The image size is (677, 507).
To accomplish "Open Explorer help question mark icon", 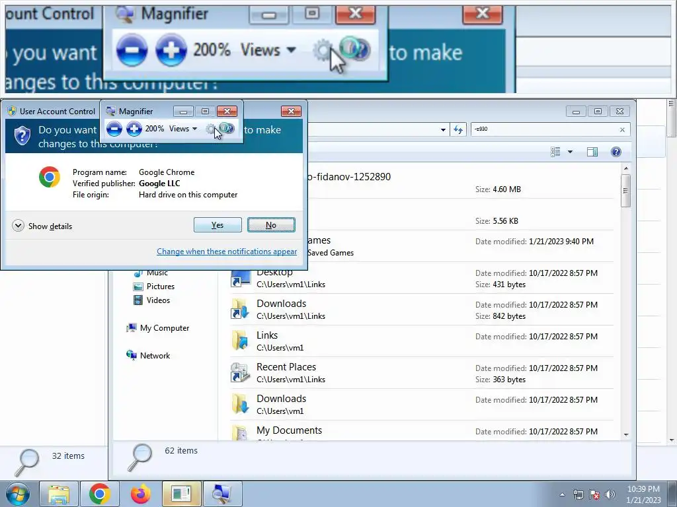I will tap(616, 152).
